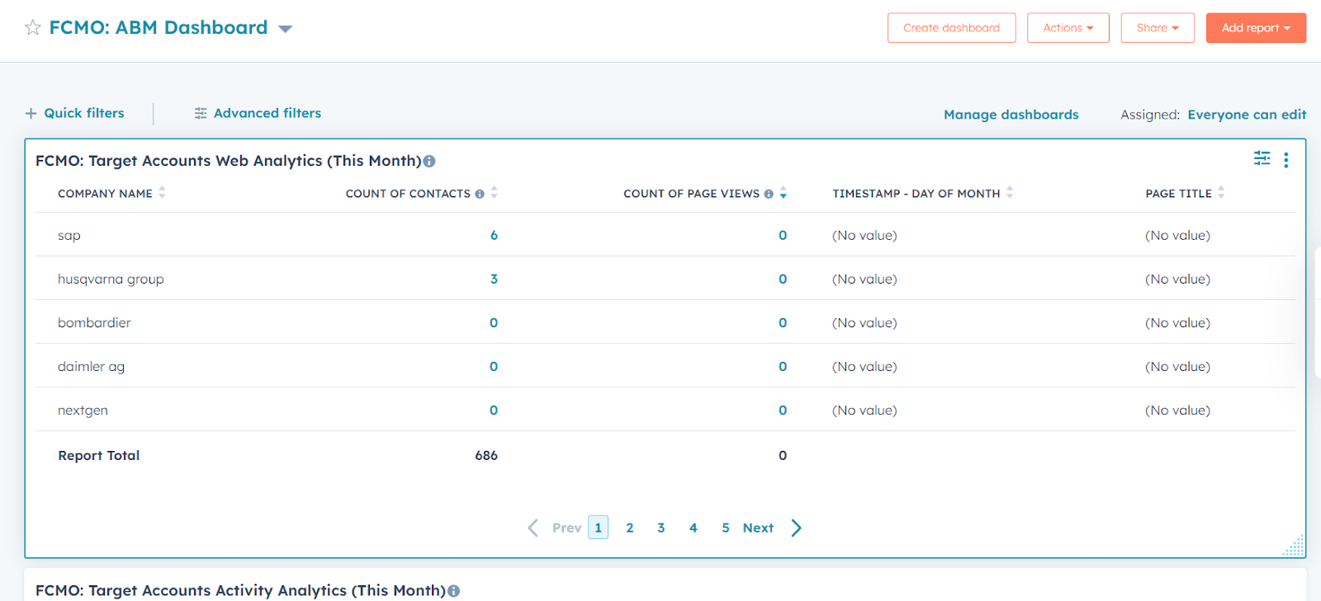
Task: Go to pagination page 3
Action: (x=661, y=528)
